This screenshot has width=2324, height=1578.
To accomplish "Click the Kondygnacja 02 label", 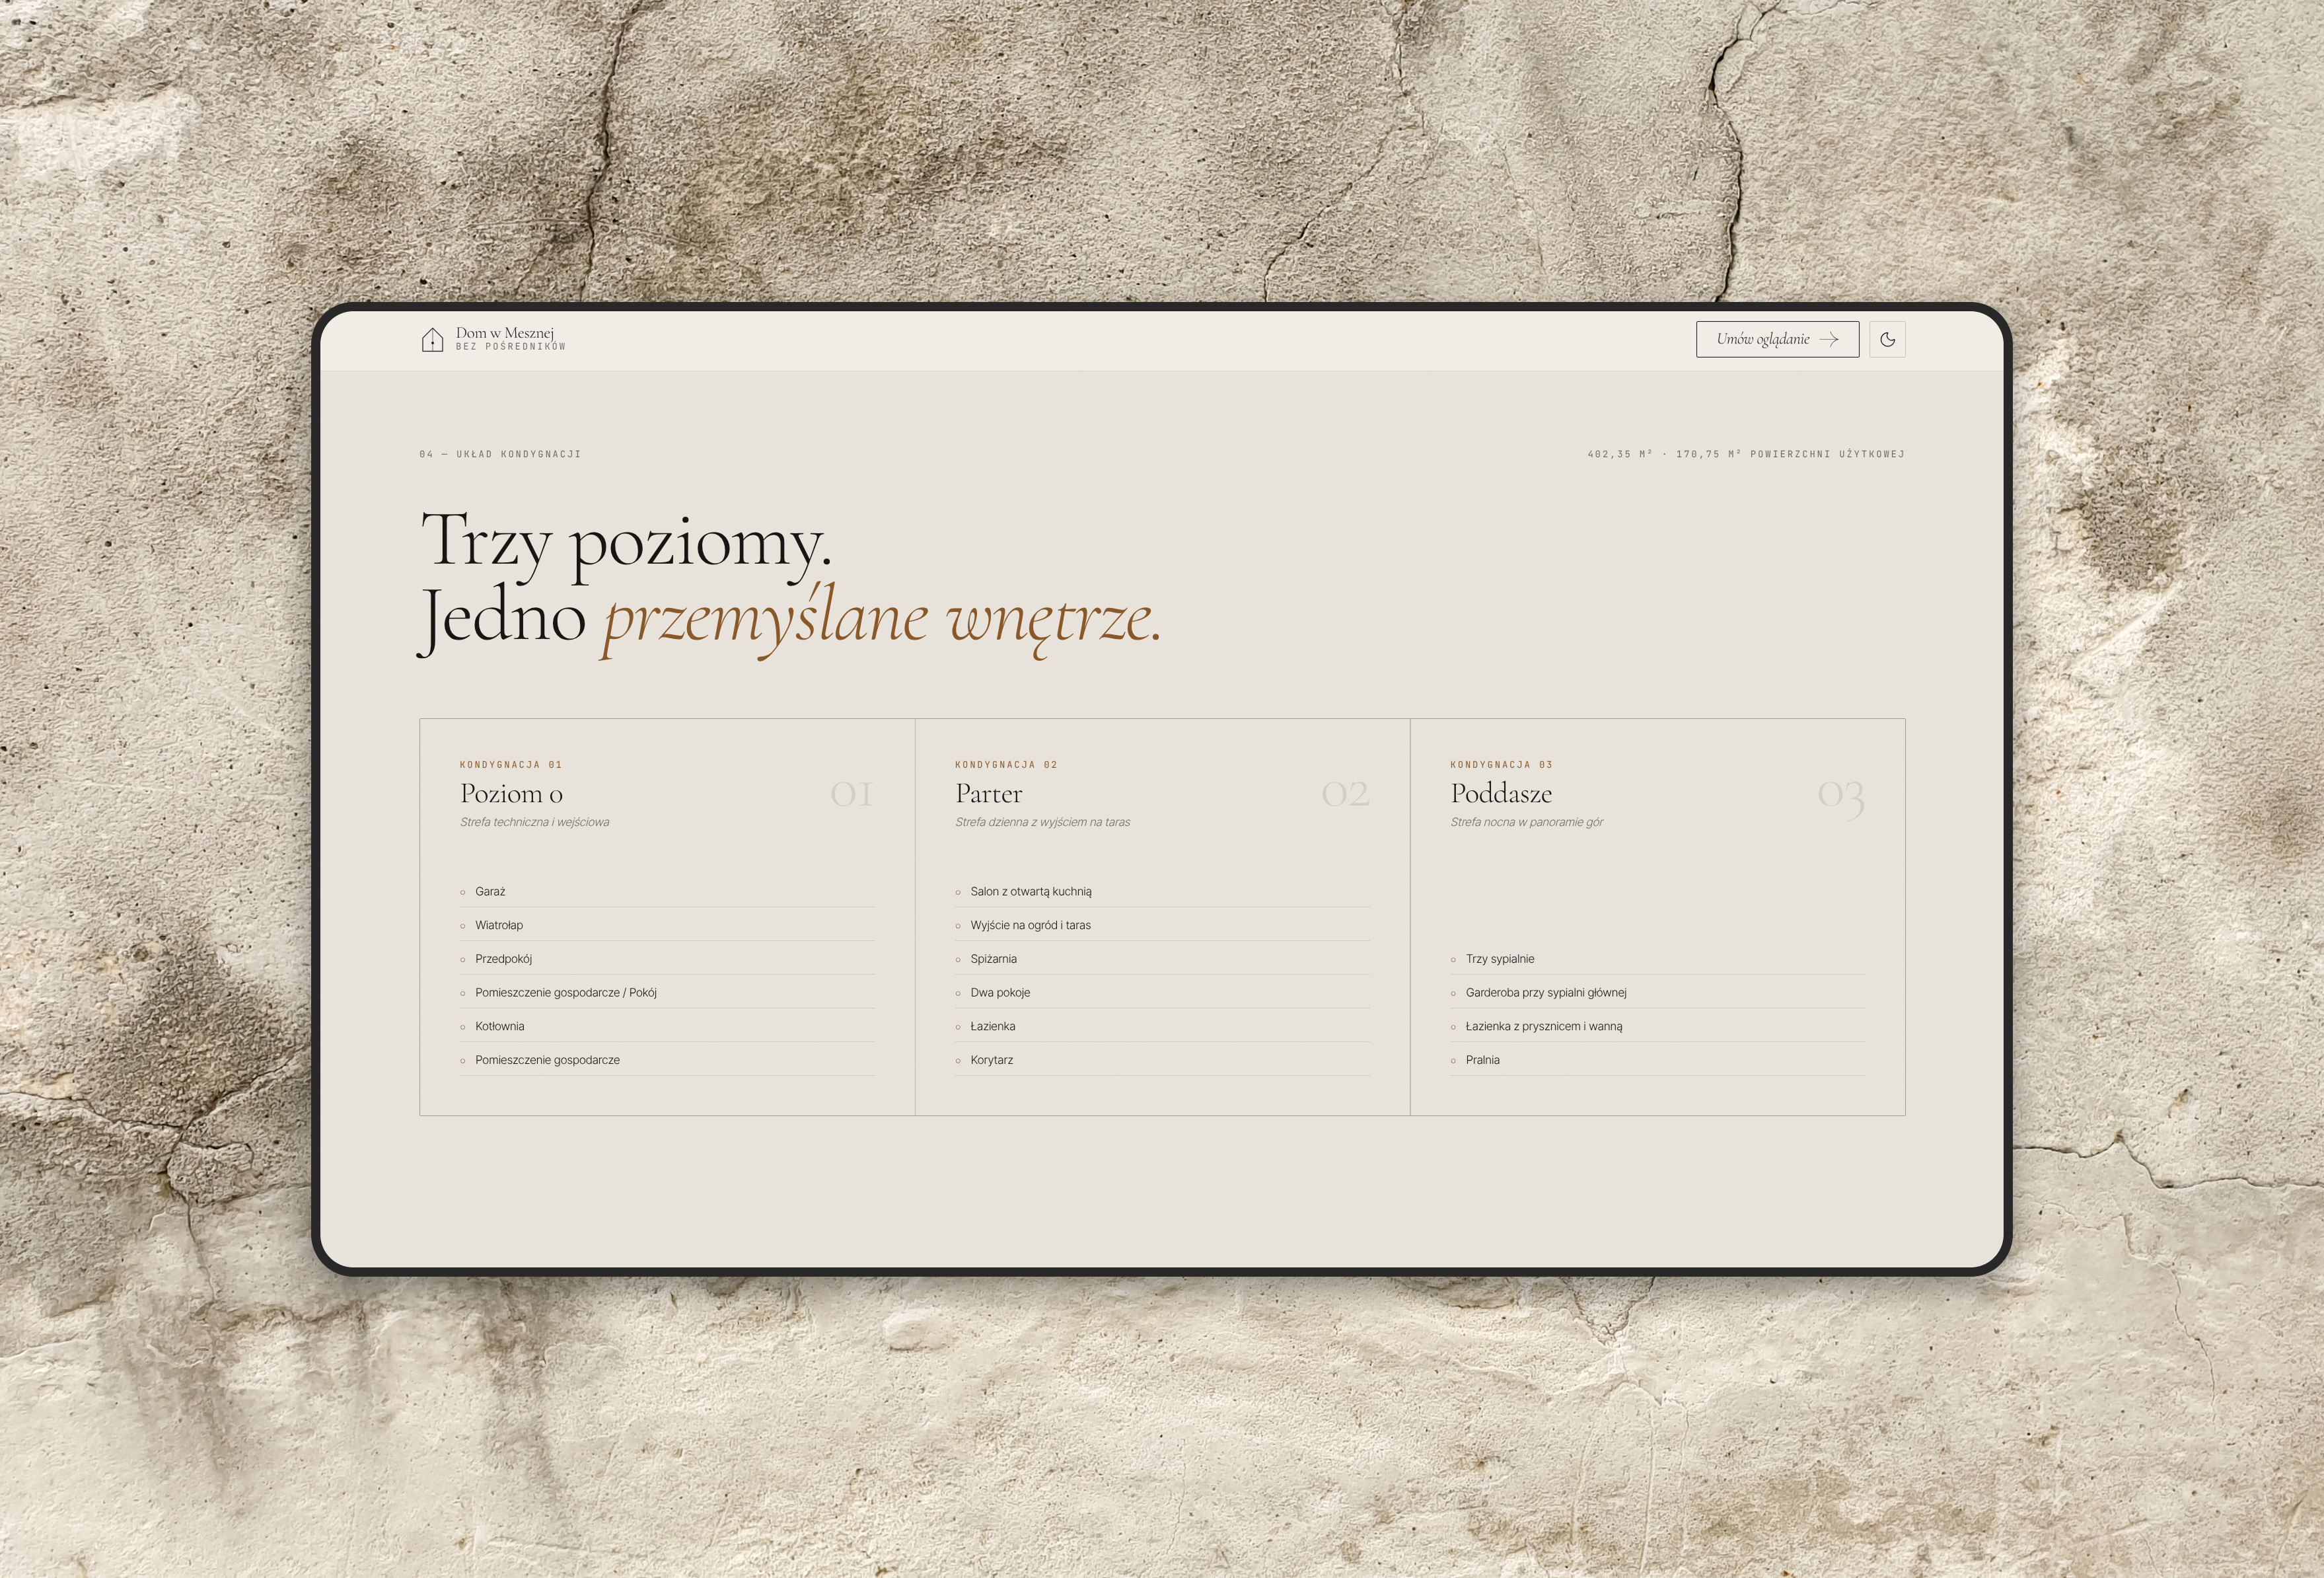I will tap(1006, 765).
